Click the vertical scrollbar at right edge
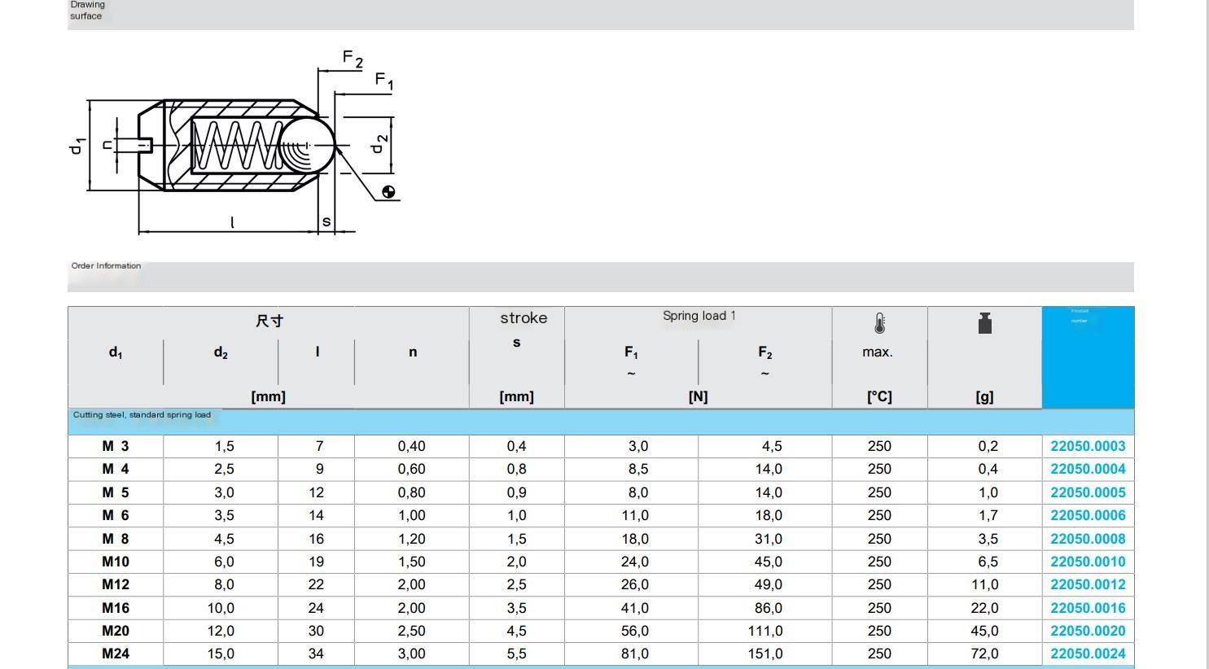 click(1206, 334)
